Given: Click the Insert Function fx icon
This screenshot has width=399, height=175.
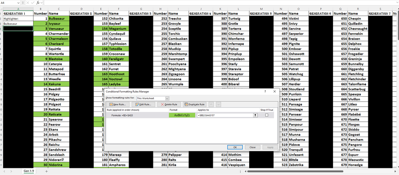Looking at the screenshot, I should coord(38,2).
